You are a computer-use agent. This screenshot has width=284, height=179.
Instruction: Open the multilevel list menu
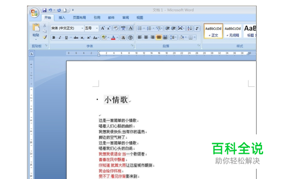coord(159,28)
